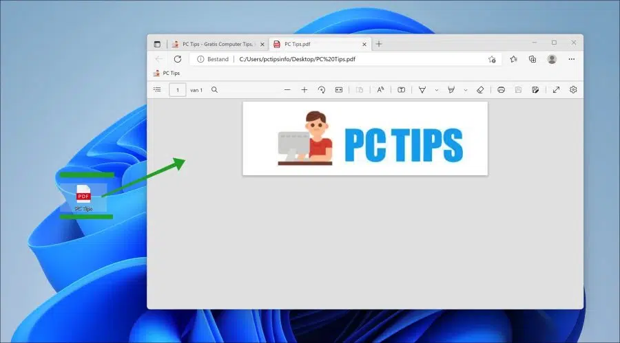Save the PDF as a copy
The height and width of the screenshot is (343, 620).
(535, 90)
